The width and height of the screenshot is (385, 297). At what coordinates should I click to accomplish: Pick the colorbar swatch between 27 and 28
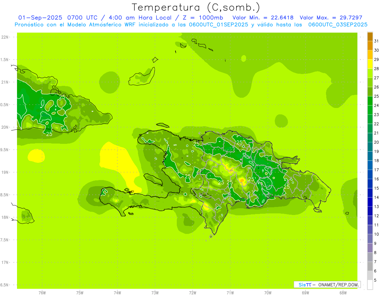pyautogui.click(x=370, y=73)
